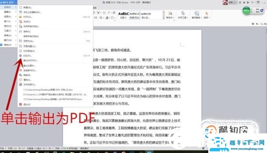This screenshot has height=153, width=267.
Task: Open the Find and Replace dropdown arrow
Action: coord(201,18)
